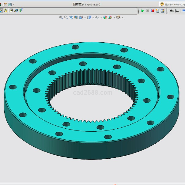Click the Options checklist icon in title bar
Screen dimensions: 185x185
click(x=10, y=4)
